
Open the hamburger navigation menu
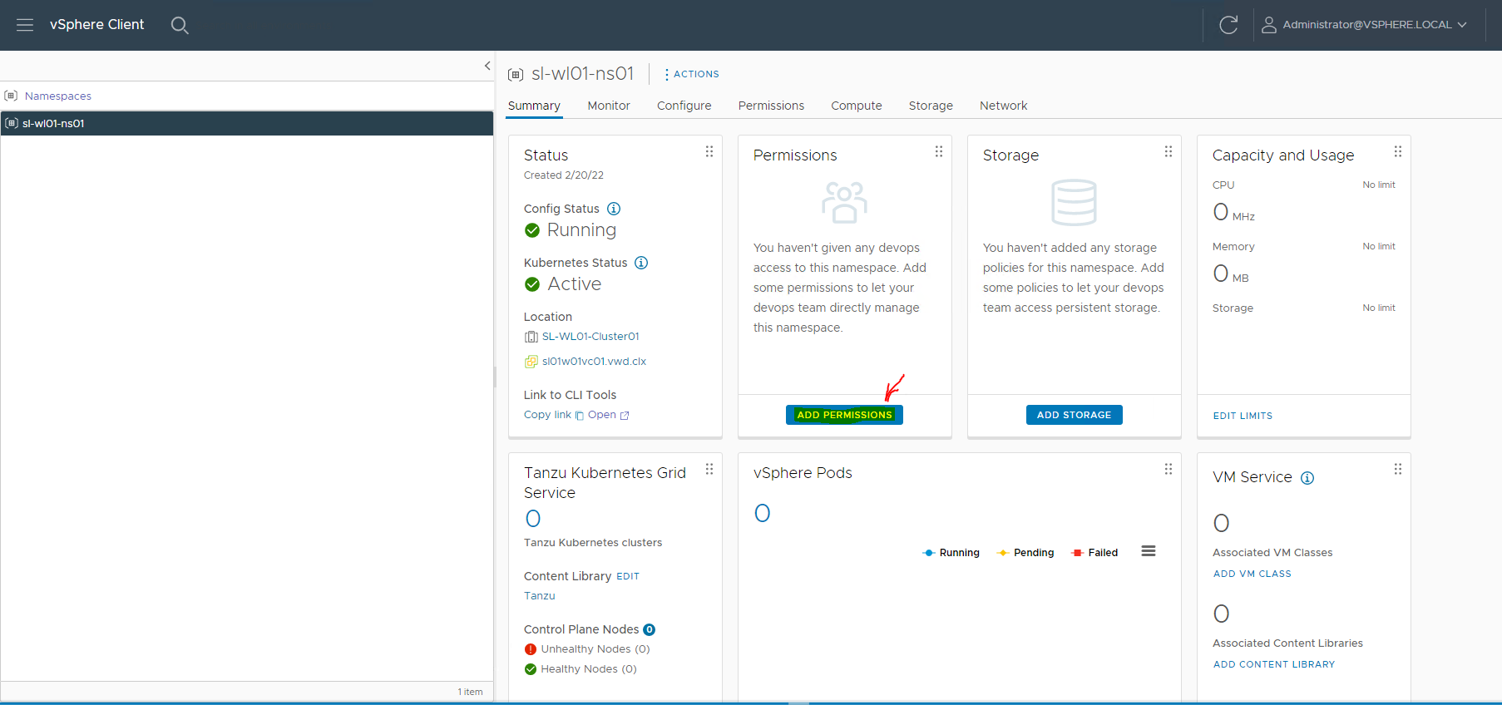tap(25, 25)
